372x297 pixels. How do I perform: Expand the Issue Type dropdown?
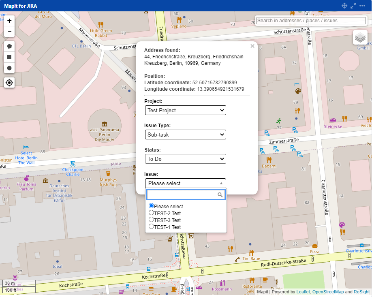pos(185,135)
